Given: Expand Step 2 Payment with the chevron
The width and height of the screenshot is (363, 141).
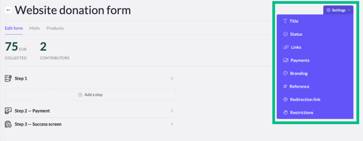Looking at the screenshot, I should coord(172,111).
